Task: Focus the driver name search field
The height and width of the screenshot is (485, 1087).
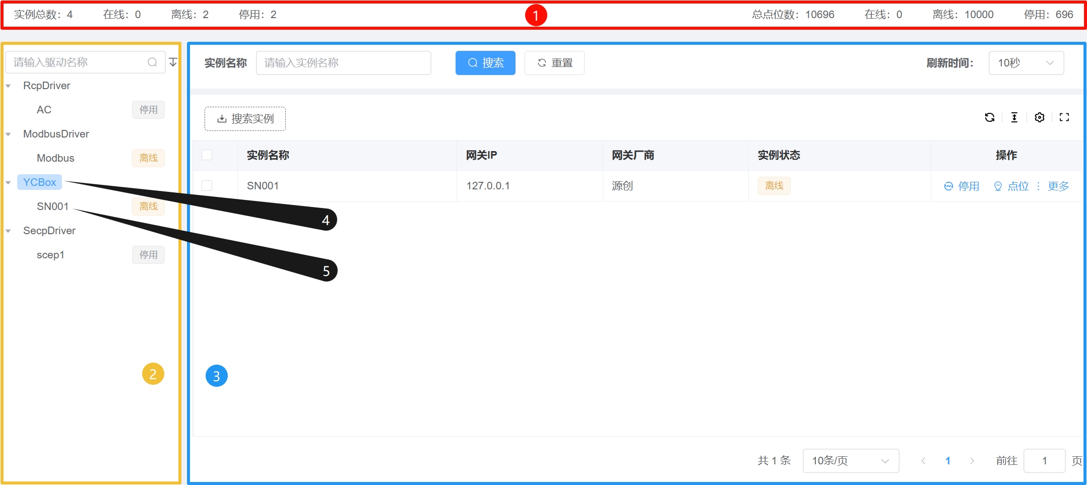Action: pos(85,62)
